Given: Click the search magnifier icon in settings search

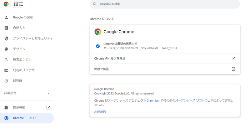Looking at the screenshot, I should click(x=95, y=4).
